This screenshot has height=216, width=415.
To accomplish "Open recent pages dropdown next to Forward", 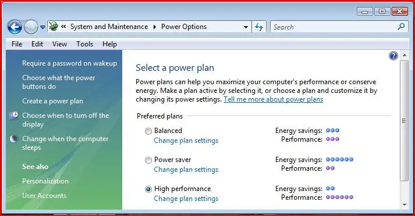I will click(42, 27).
